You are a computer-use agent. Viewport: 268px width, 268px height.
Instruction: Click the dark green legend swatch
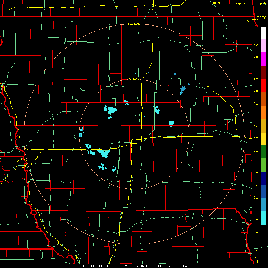pyautogui.click(x=263, y=152)
